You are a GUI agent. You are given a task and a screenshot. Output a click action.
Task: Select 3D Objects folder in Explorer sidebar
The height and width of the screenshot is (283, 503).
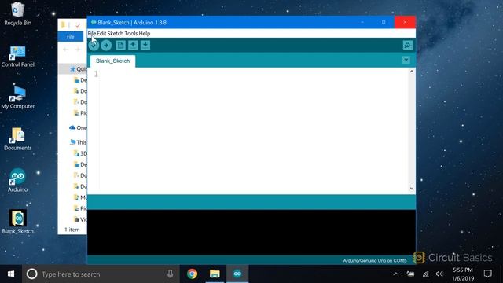80,153
